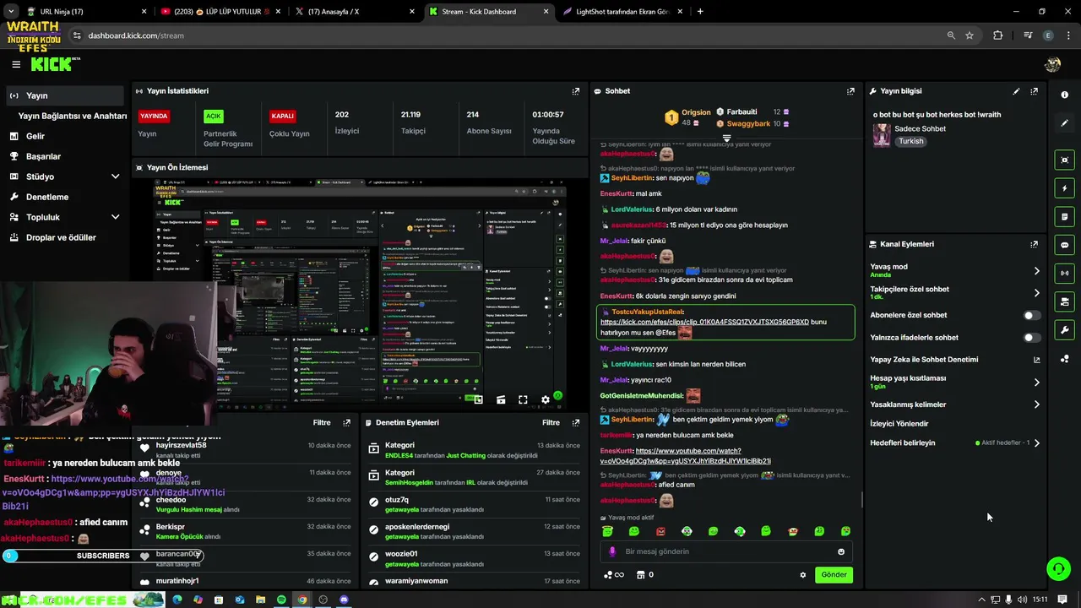Open Hesap yaşı kısıtlaması options chevron
The height and width of the screenshot is (608, 1081).
click(x=1036, y=382)
